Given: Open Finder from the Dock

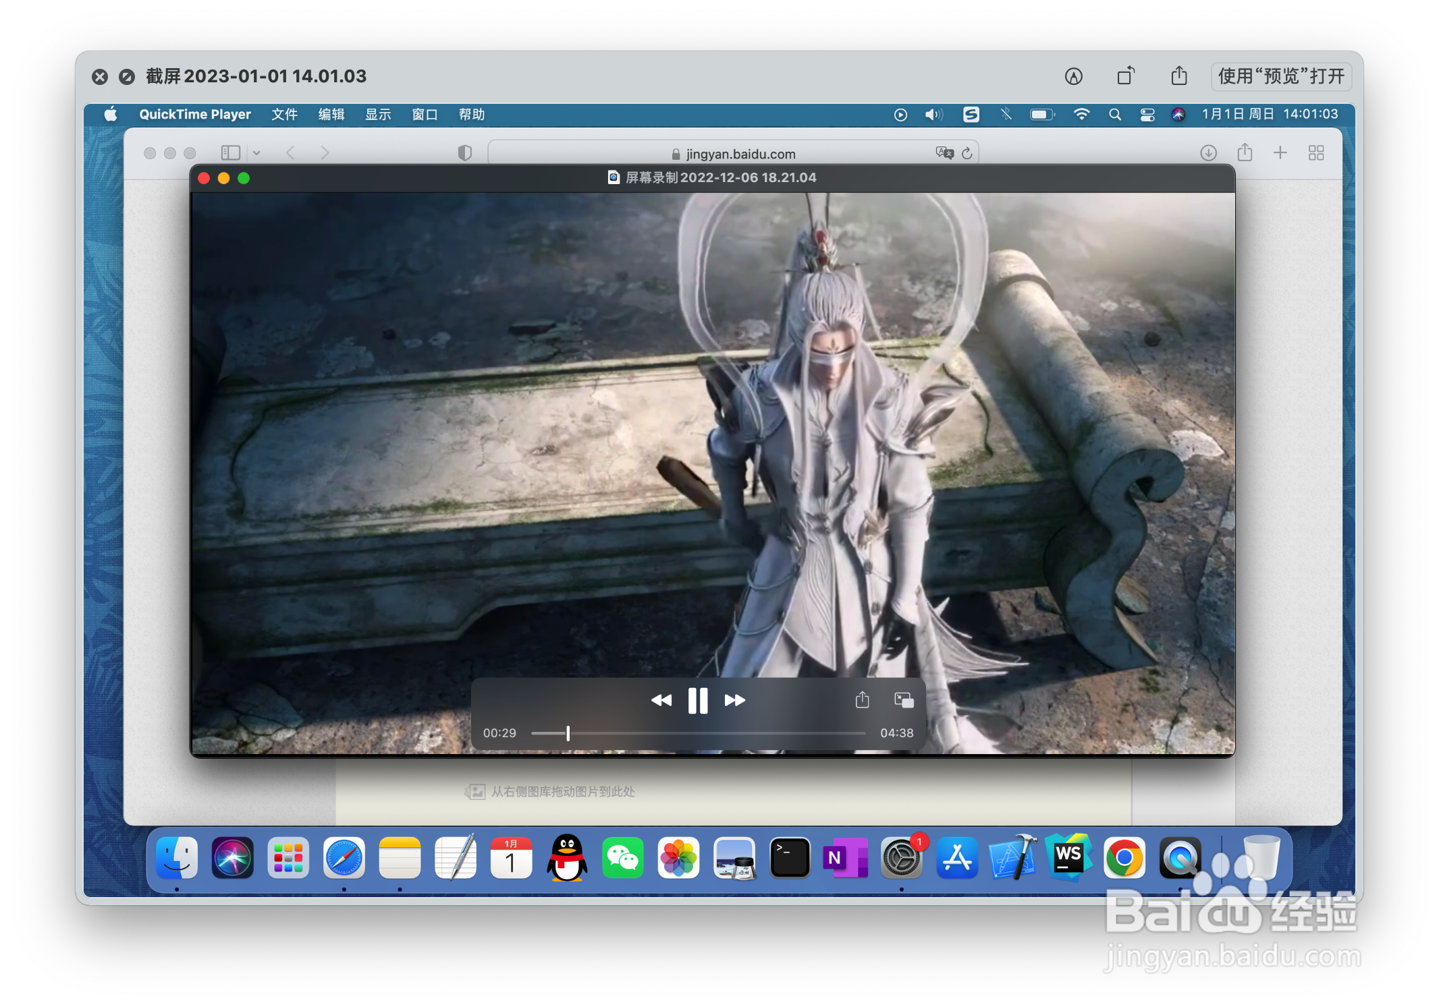Looking at the screenshot, I should (177, 858).
